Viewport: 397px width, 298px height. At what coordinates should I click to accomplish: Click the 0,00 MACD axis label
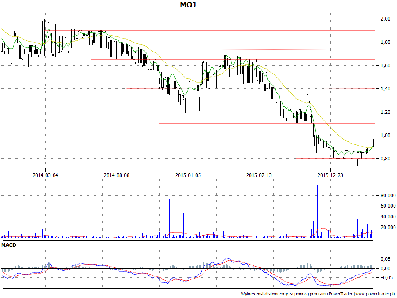click(x=385, y=269)
